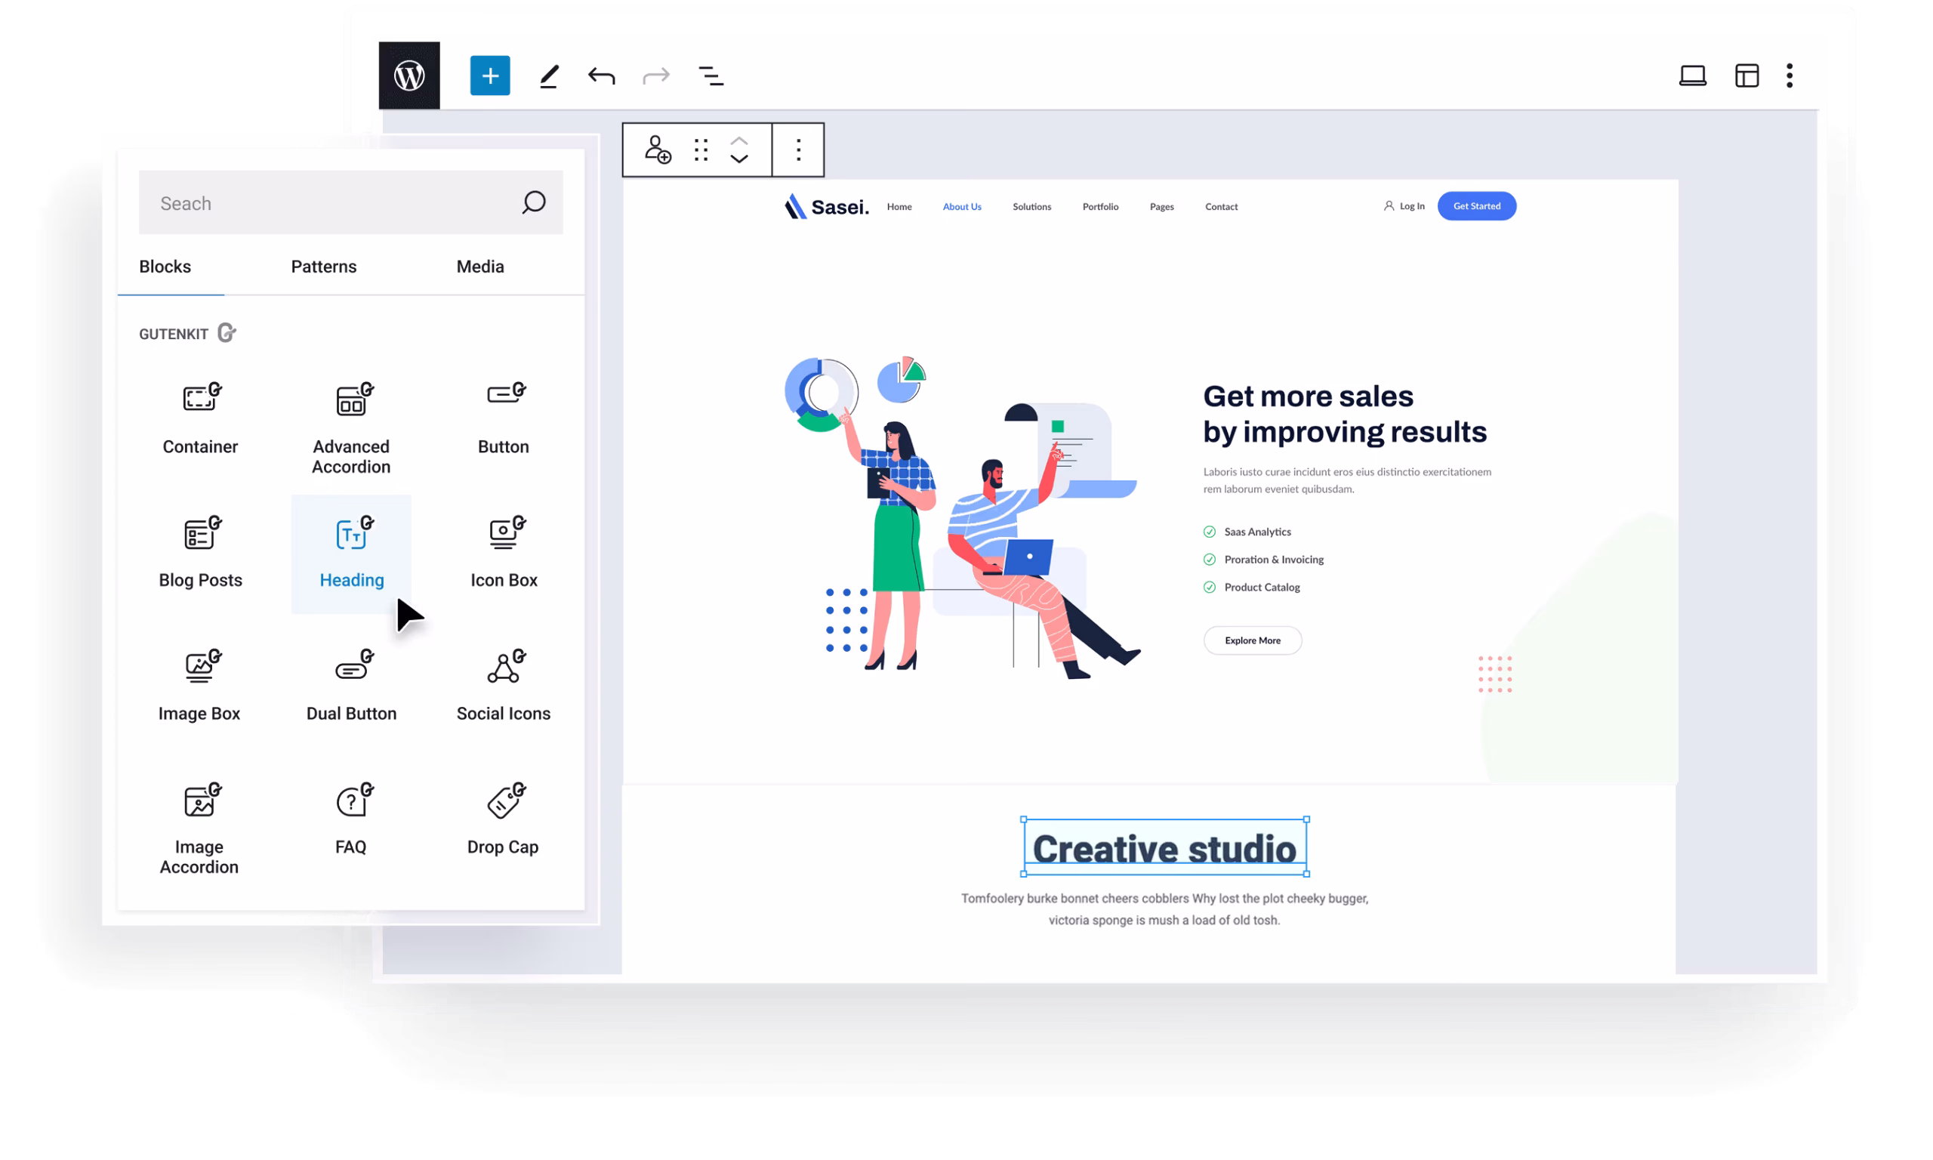Viewport: 1933px width, 1160px height.
Task: Open the block toolbar three-dot options
Action: [x=797, y=150]
